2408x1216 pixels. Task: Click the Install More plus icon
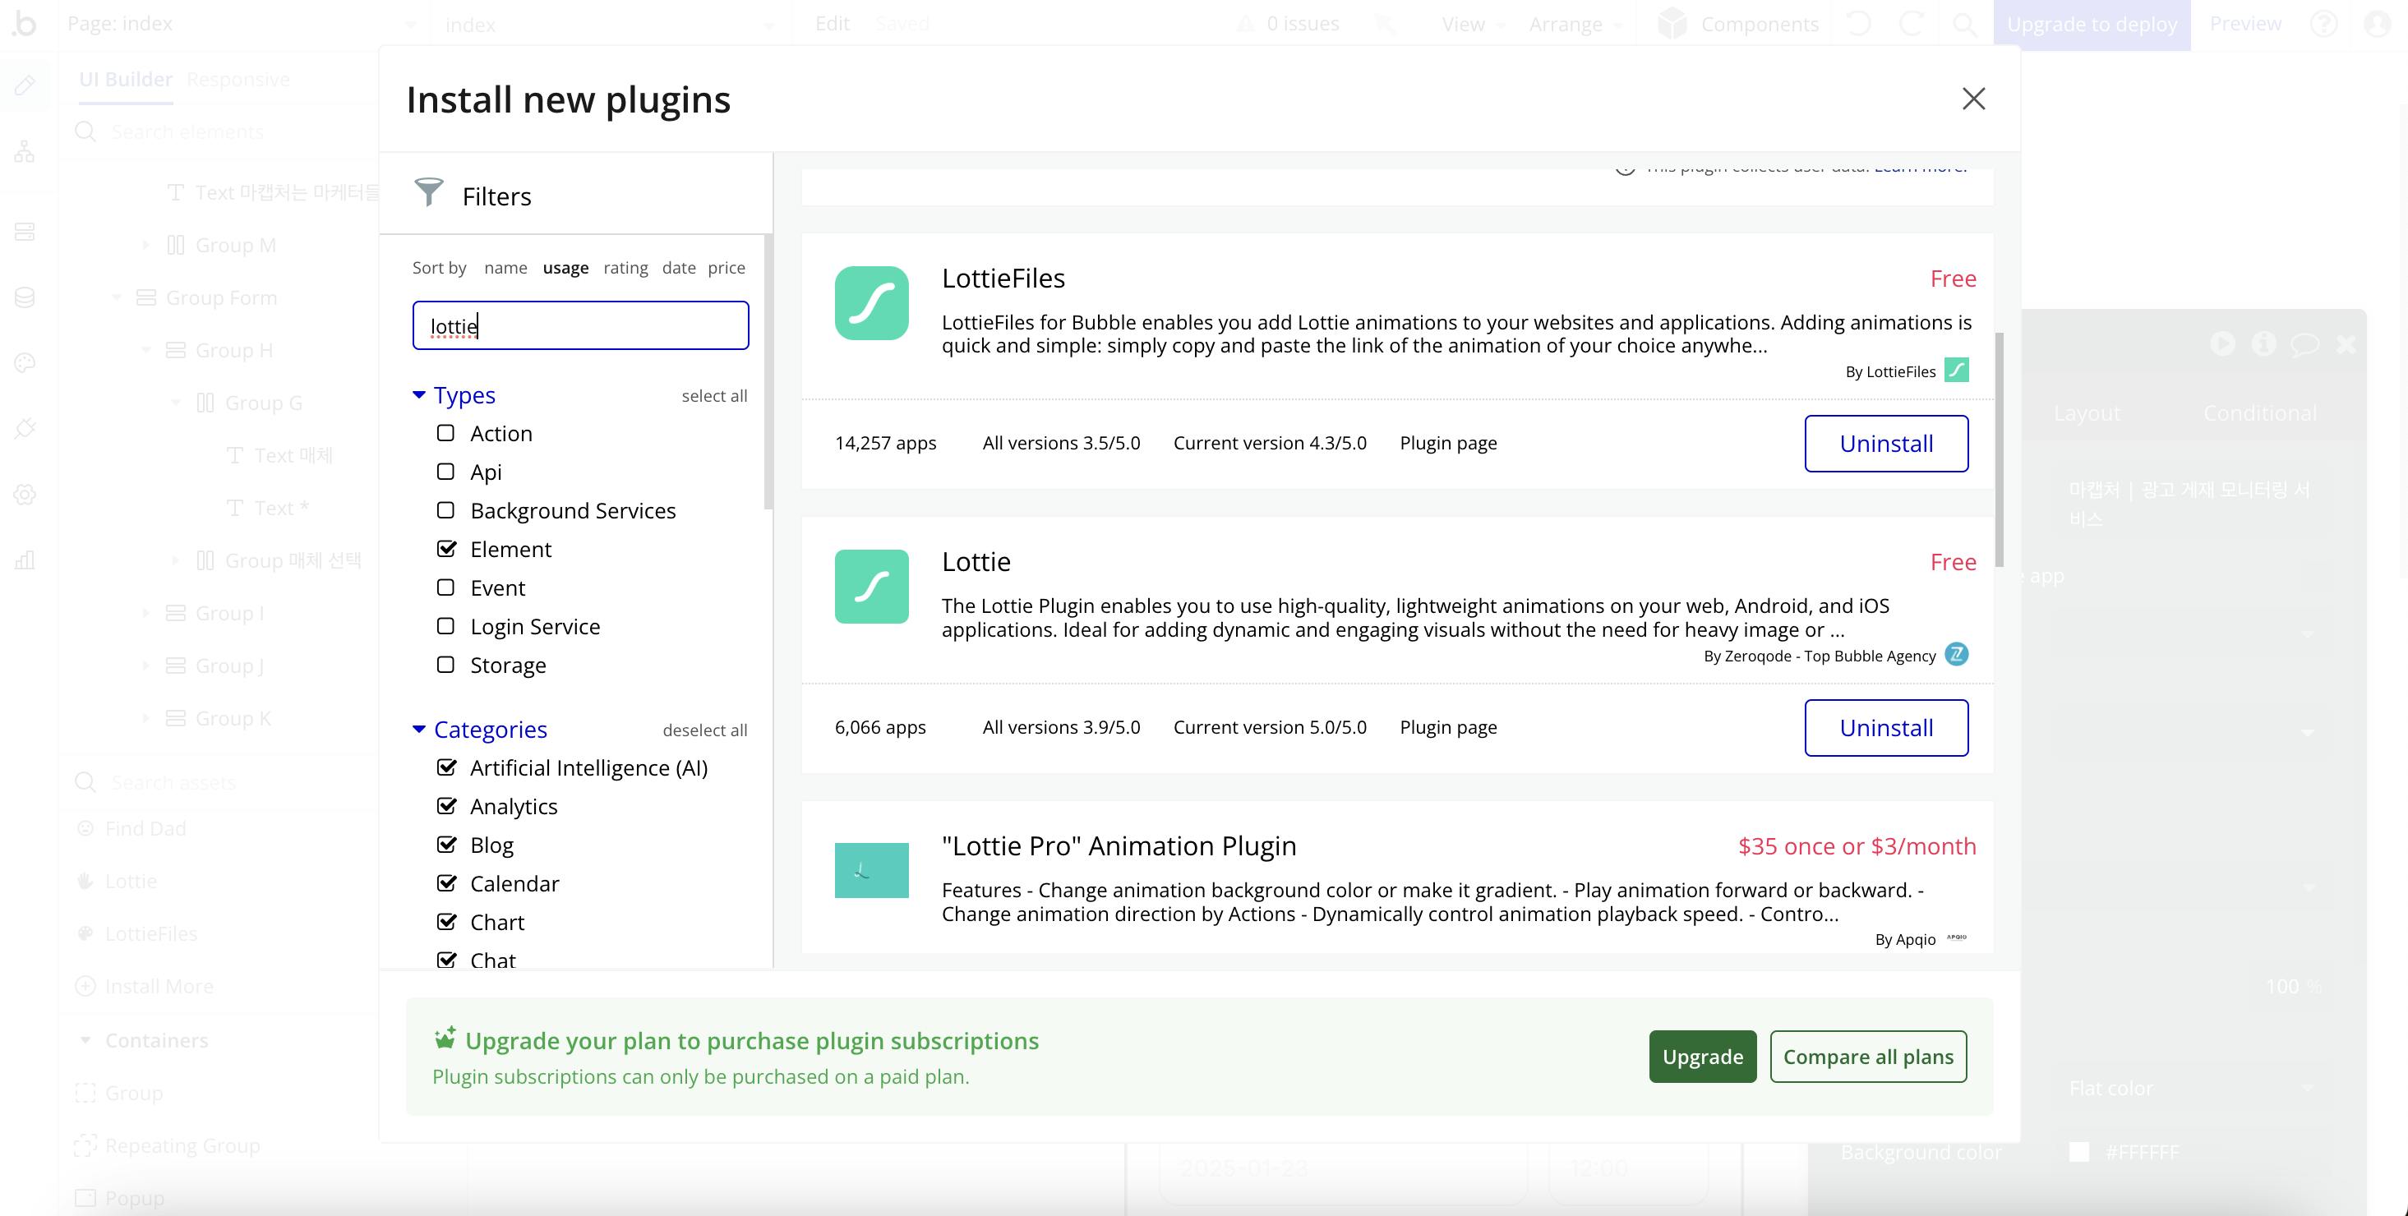click(x=85, y=986)
